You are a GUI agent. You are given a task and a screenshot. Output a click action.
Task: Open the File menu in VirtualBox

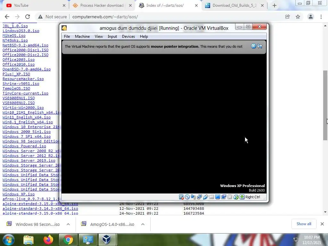67,37
